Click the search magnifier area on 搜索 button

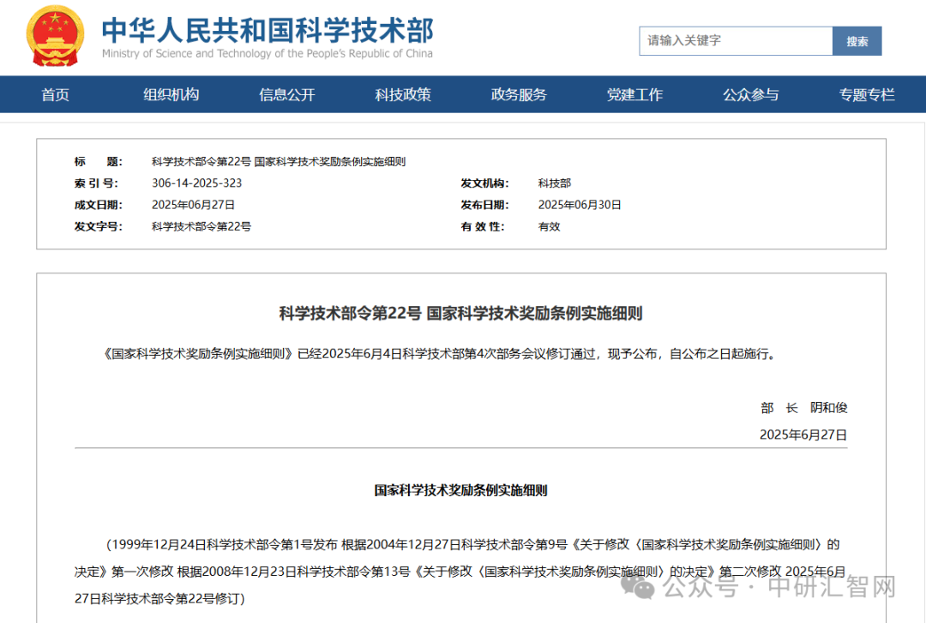pyautogui.click(x=857, y=40)
